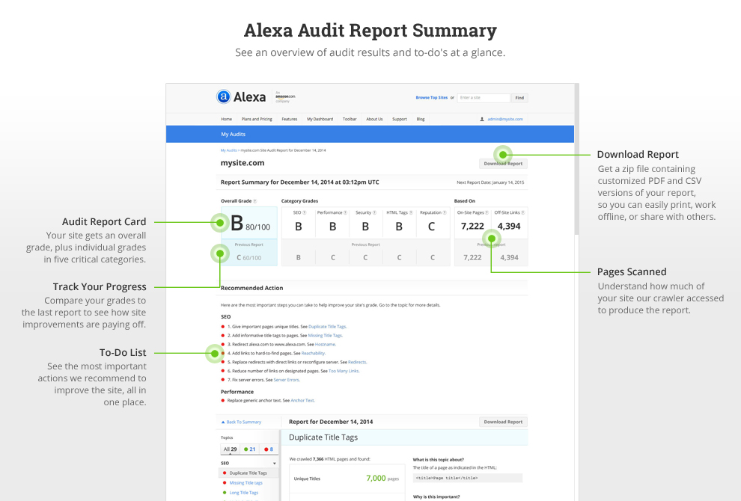Image resolution: width=741 pixels, height=501 pixels.
Task: Click the Enter a site search field
Action: point(484,98)
